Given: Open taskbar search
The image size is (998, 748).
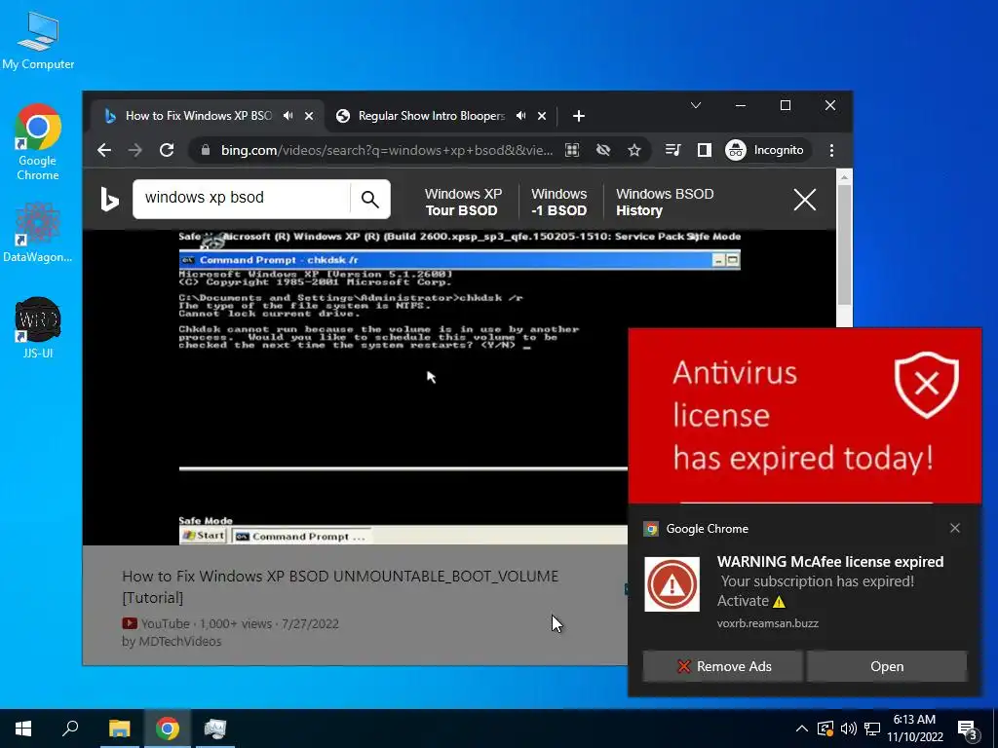Looking at the screenshot, I should pos(70,729).
